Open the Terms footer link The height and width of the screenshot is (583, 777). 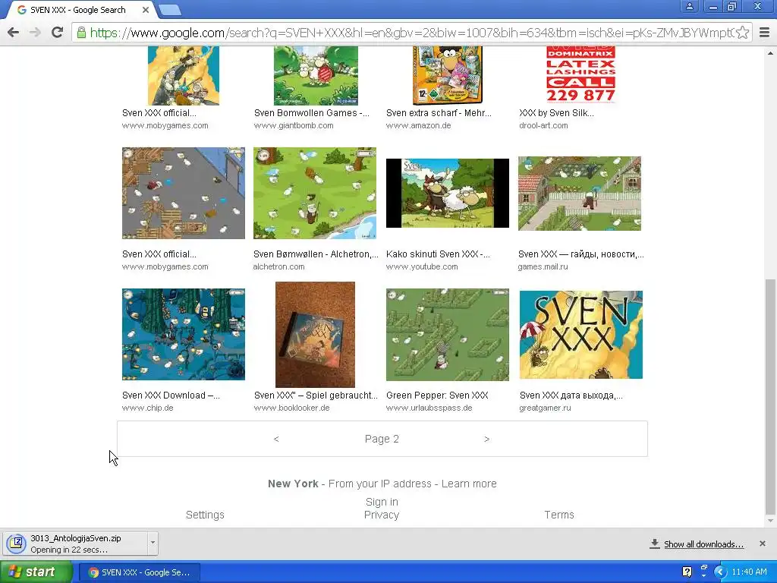559,515
